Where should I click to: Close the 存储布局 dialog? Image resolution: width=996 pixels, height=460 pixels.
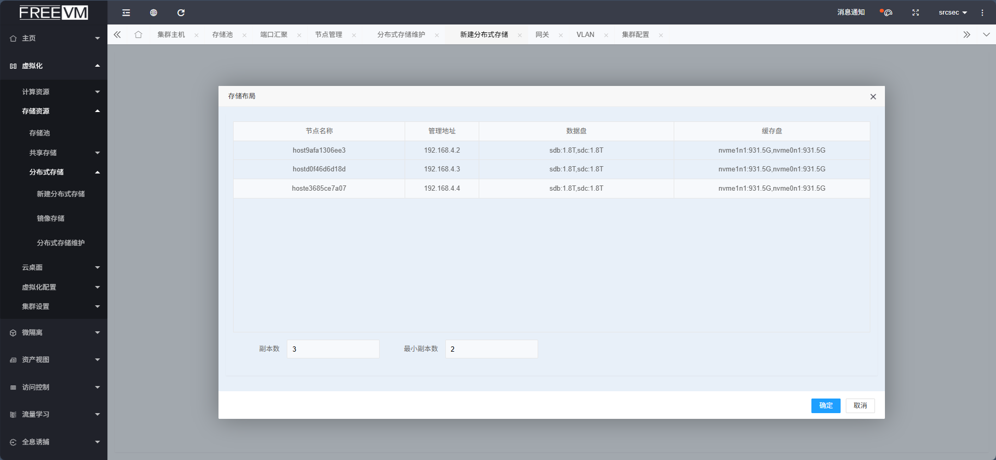873,97
